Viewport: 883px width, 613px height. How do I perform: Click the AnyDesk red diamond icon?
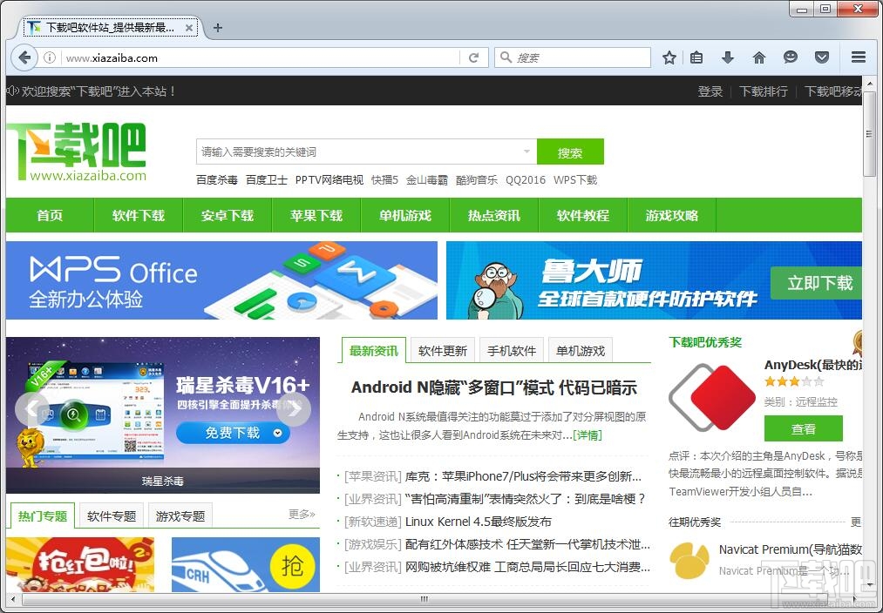point(712,398)
